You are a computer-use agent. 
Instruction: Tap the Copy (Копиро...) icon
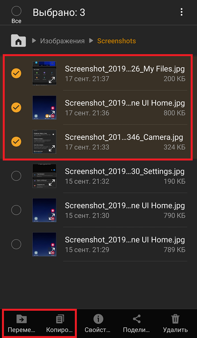[x=60, y=319]
